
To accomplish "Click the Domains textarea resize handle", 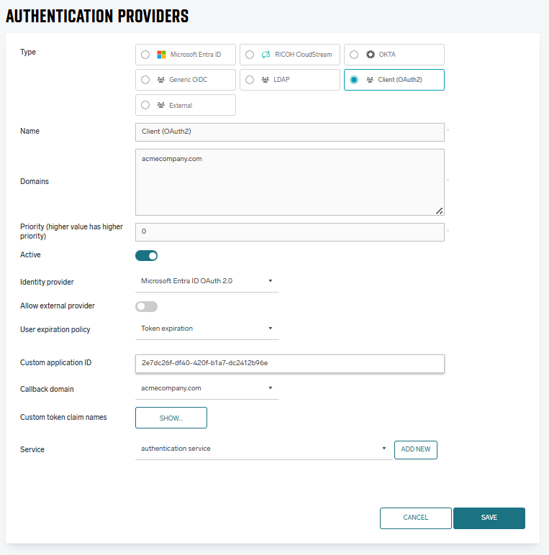I will coord(439,211).
